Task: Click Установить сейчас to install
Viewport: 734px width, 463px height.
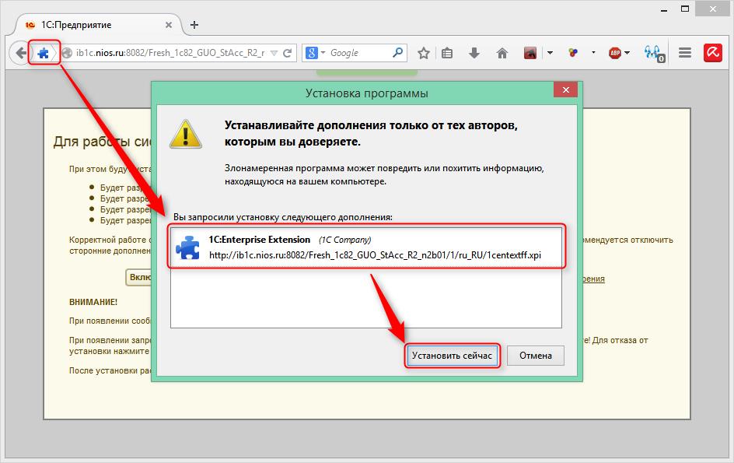Action: pos(452,356)
